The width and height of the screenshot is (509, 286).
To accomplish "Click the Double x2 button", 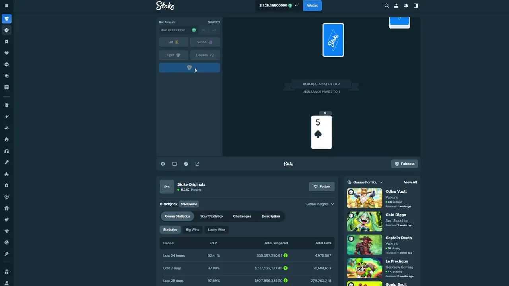I will [x=205, y=55].
